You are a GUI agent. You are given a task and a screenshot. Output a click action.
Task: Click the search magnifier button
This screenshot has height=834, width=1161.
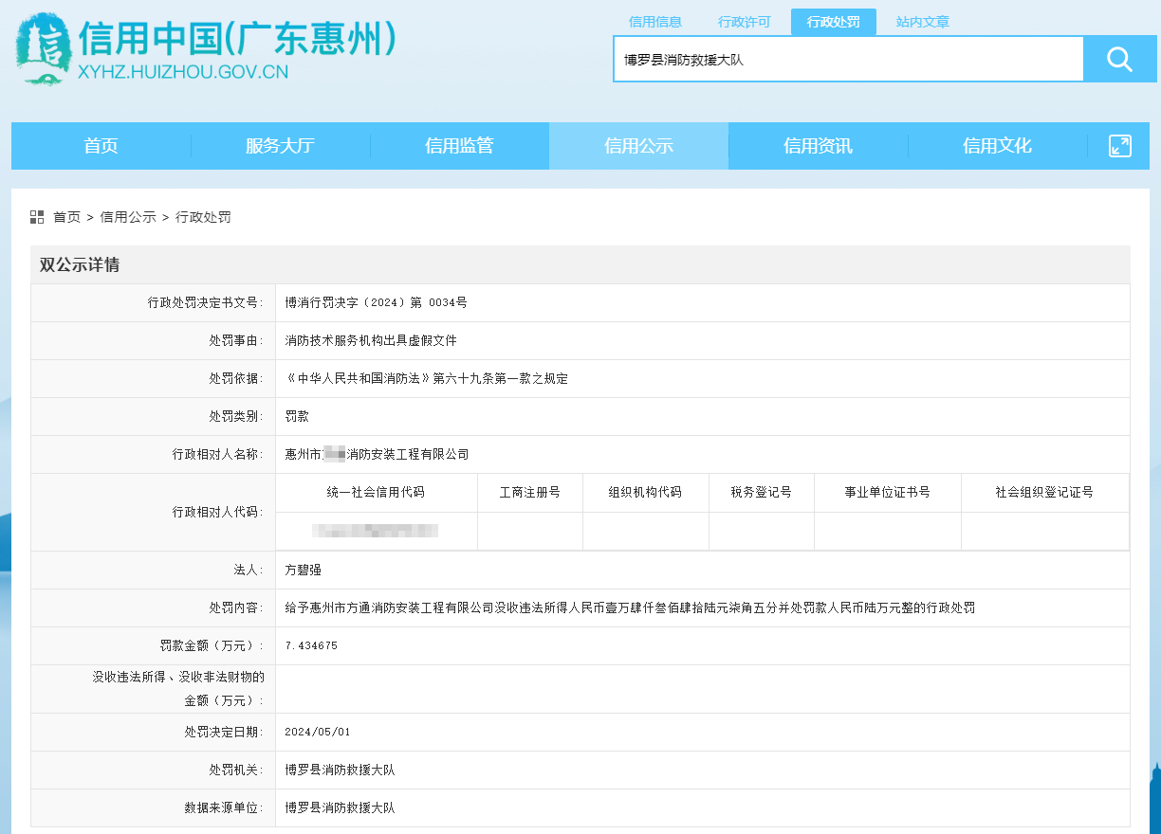[1120, 60]
